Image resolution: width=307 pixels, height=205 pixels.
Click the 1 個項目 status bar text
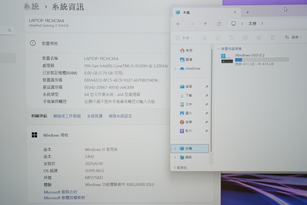point(180,167)
